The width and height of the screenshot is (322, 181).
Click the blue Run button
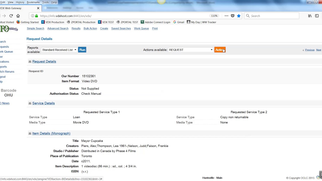tap(82, 50)
